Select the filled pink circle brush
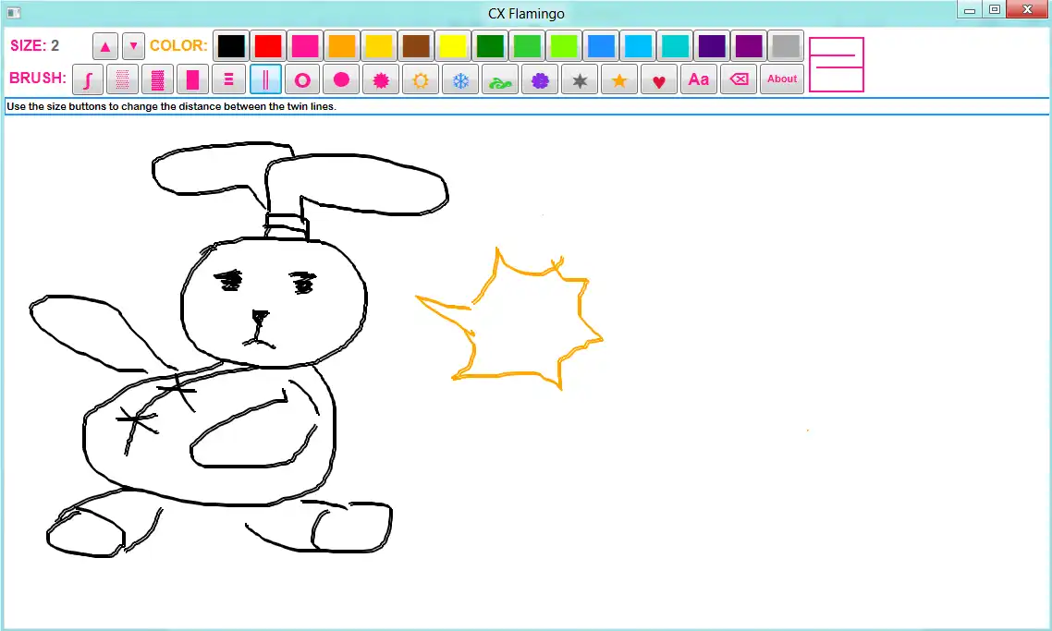Viewport: 1052px width, 631px height. [341, 79]
